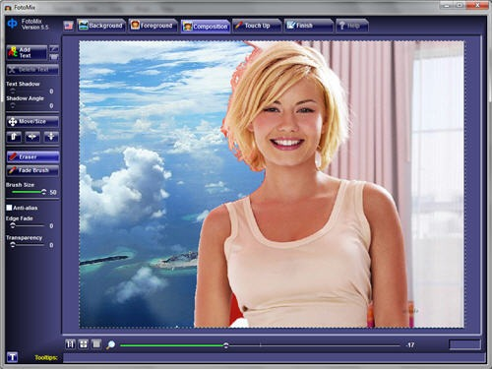This screenshot has height=369, width=492.
Task: Adjust the Brush Size slider handle
Action: 43,192
